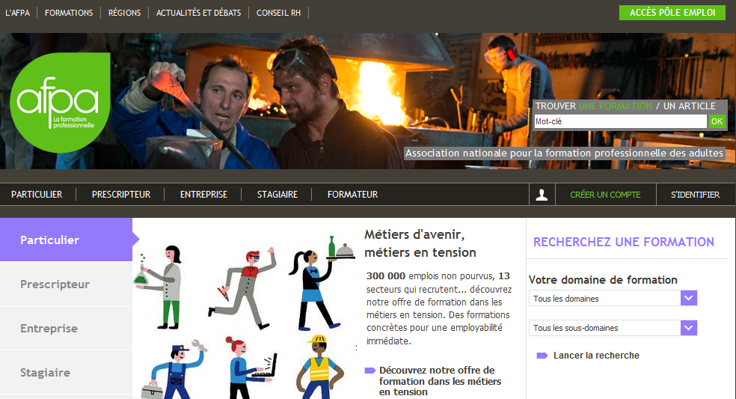Click the mechanic illustration holding a wrench
Image resolution: width=736 pixels, height=399 pixels.
tap(174, 368)
